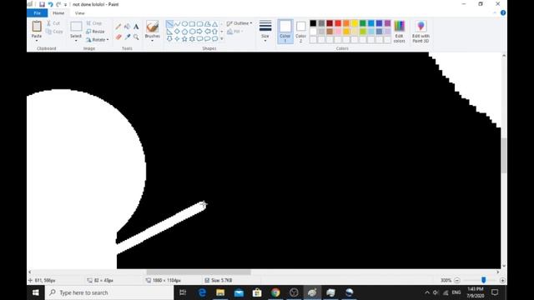Open the Windows Start menu
The height and width of the screenshot is (300, 534).
pos(36,292)
